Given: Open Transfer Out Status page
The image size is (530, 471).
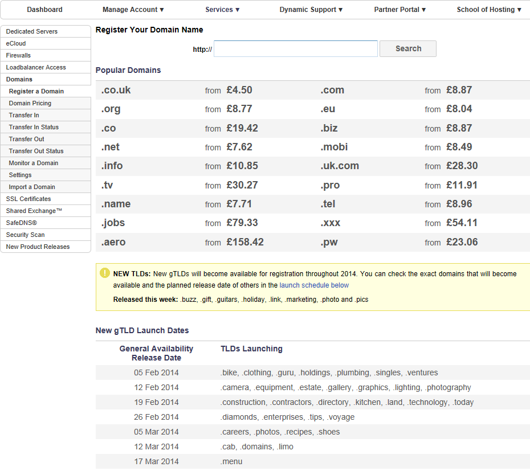Looking at the screenshot, I should coord(46,151).
